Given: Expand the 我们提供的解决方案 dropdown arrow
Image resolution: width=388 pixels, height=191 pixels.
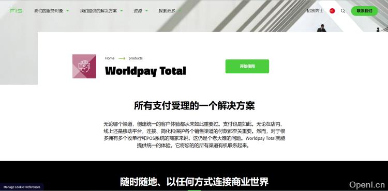Looking at the screenshot, I should coord(122,11).
